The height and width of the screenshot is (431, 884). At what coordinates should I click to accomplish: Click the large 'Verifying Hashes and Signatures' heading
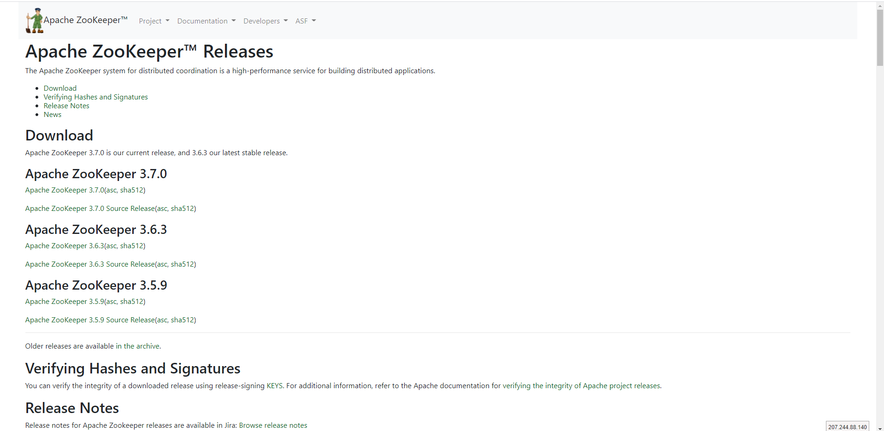tap(133, 368)
